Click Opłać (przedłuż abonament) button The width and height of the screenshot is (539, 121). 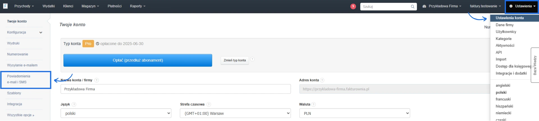click(x=138, y=60)
